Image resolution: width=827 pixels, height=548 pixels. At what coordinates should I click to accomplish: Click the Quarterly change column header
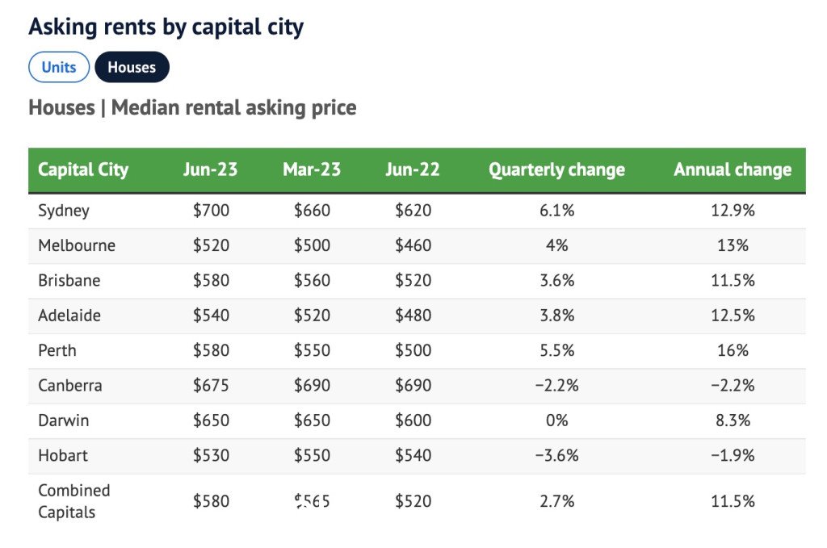(557, 169)
